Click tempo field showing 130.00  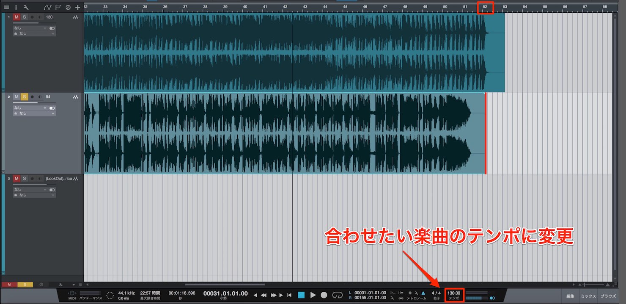click(x=454, y=293)
